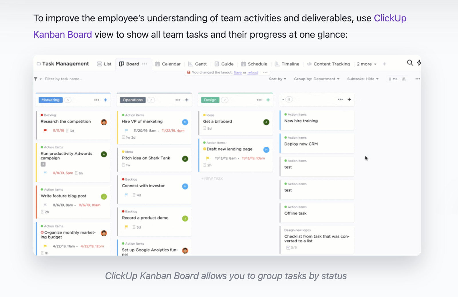Click the 11/13/19, 10am due date

(253, 158)
